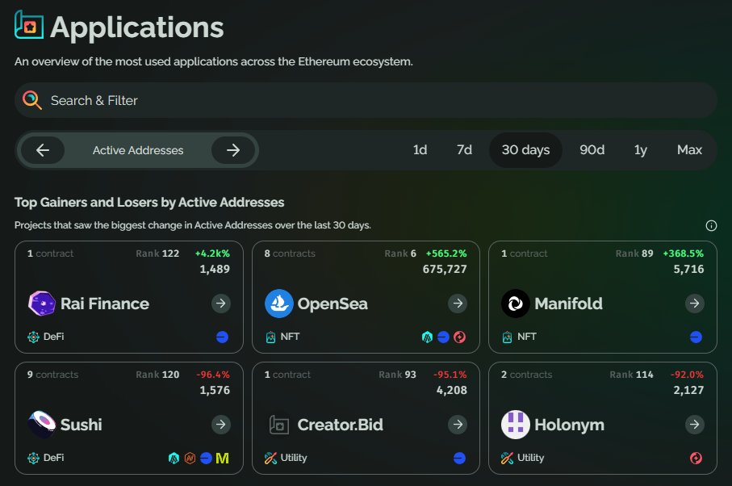Click the -92.0% change on Holonym

(x=687, y=375)
